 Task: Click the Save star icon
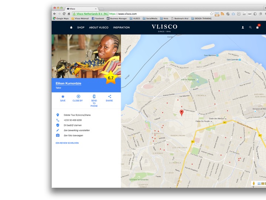[63, 97]
